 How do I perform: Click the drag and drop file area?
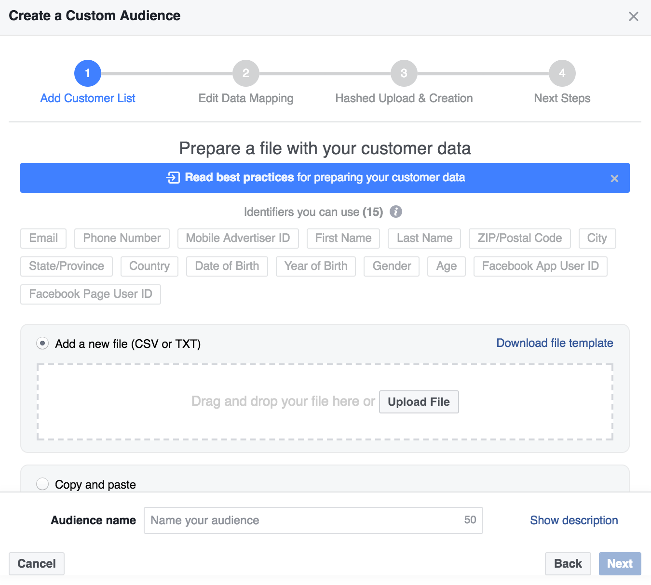[x=325, y=402]
